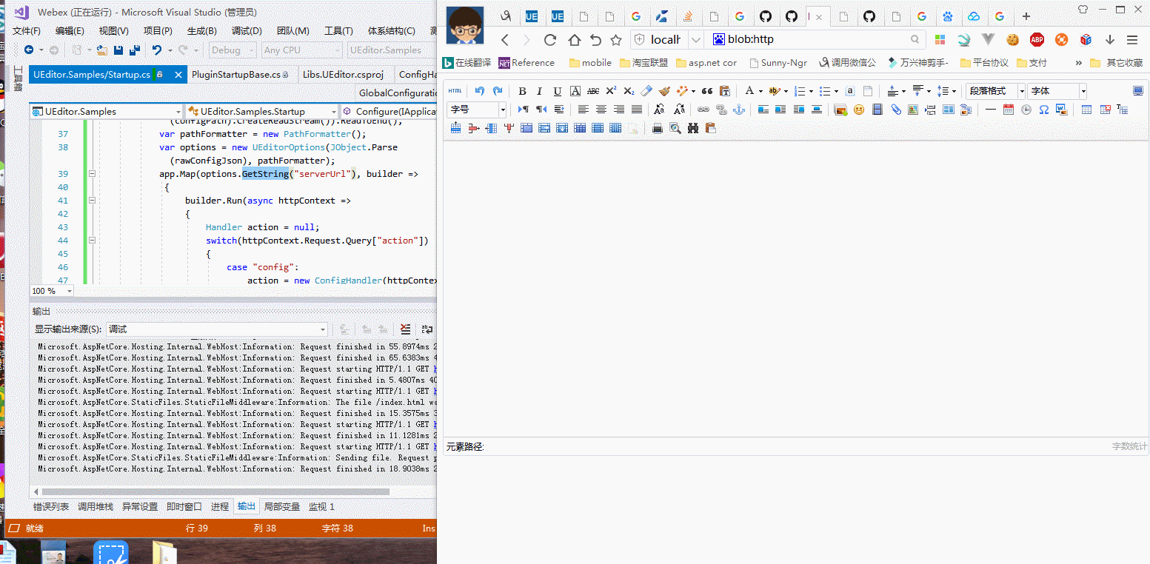Click the special character Omega icon
Screen dimensions: 1150x564
point(1043,110)
